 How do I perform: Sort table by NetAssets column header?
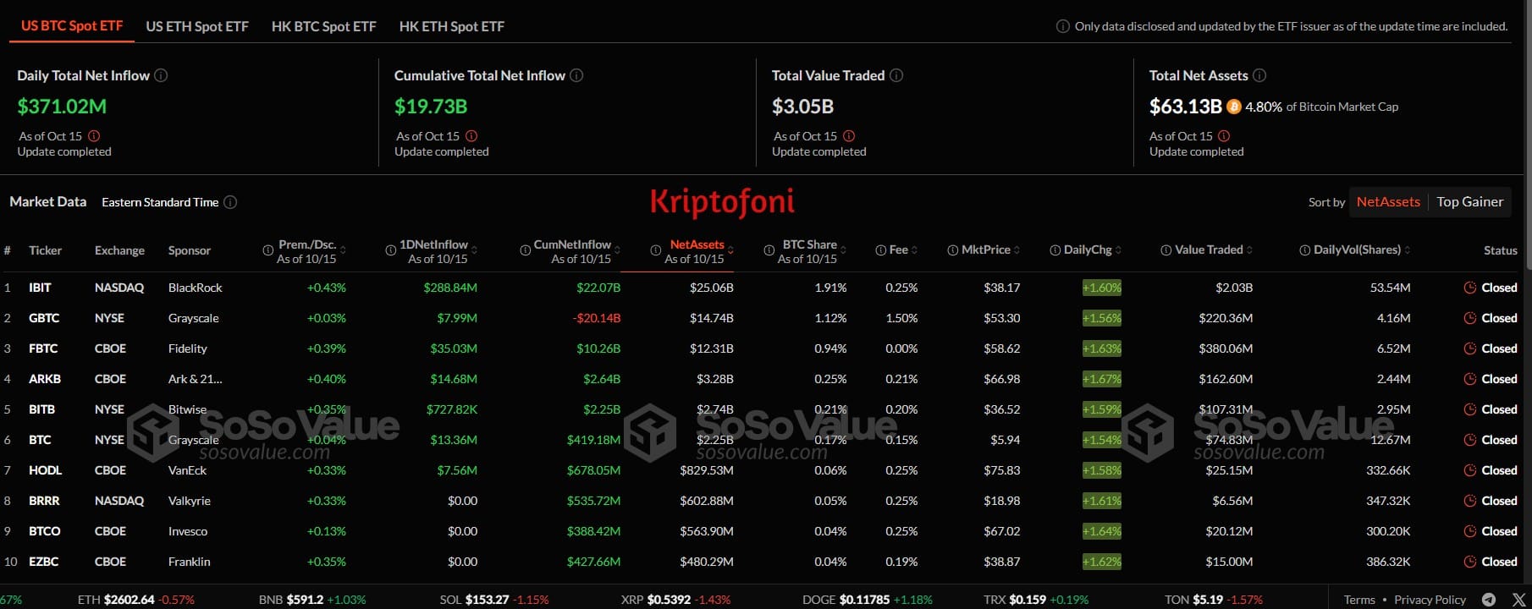(697, 244)
